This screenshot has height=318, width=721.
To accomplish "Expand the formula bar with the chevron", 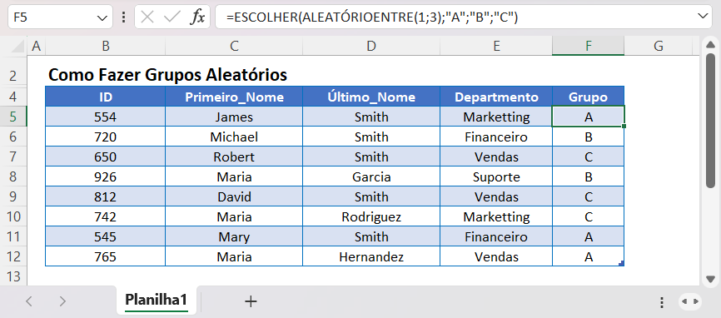I will [703, 17].
